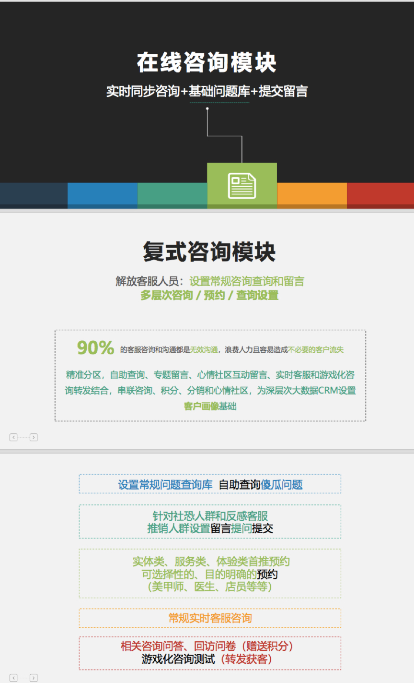The width and height of the screenshot is (414, 683).
Task: Click the 实时同步咨询+基础问题库+提交留言 subtitle
Action: [x=207, y=91]
